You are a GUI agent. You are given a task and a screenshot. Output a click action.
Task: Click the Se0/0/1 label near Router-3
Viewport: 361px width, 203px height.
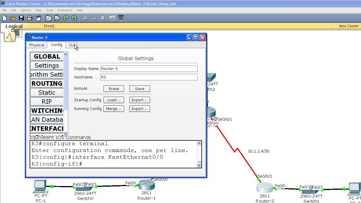click(x=265, y=176)
